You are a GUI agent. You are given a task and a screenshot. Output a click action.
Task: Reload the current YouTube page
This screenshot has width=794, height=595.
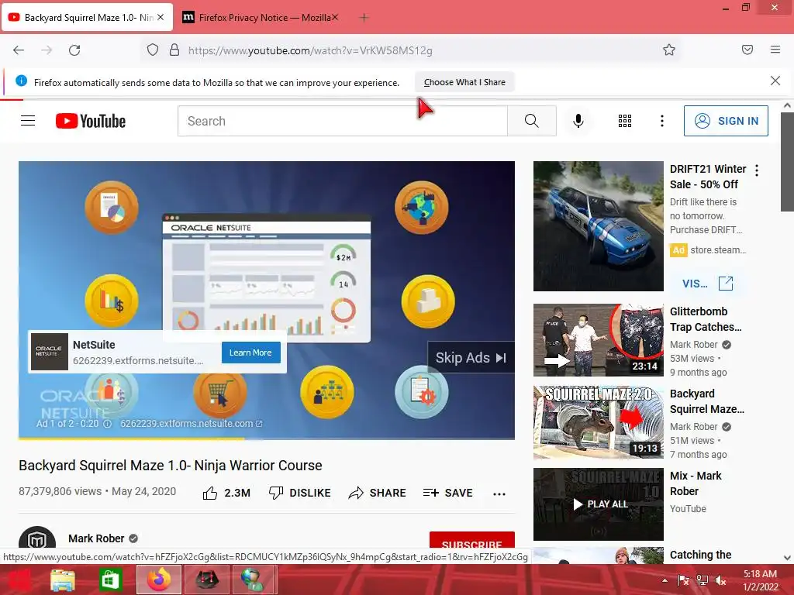(74, 50)
